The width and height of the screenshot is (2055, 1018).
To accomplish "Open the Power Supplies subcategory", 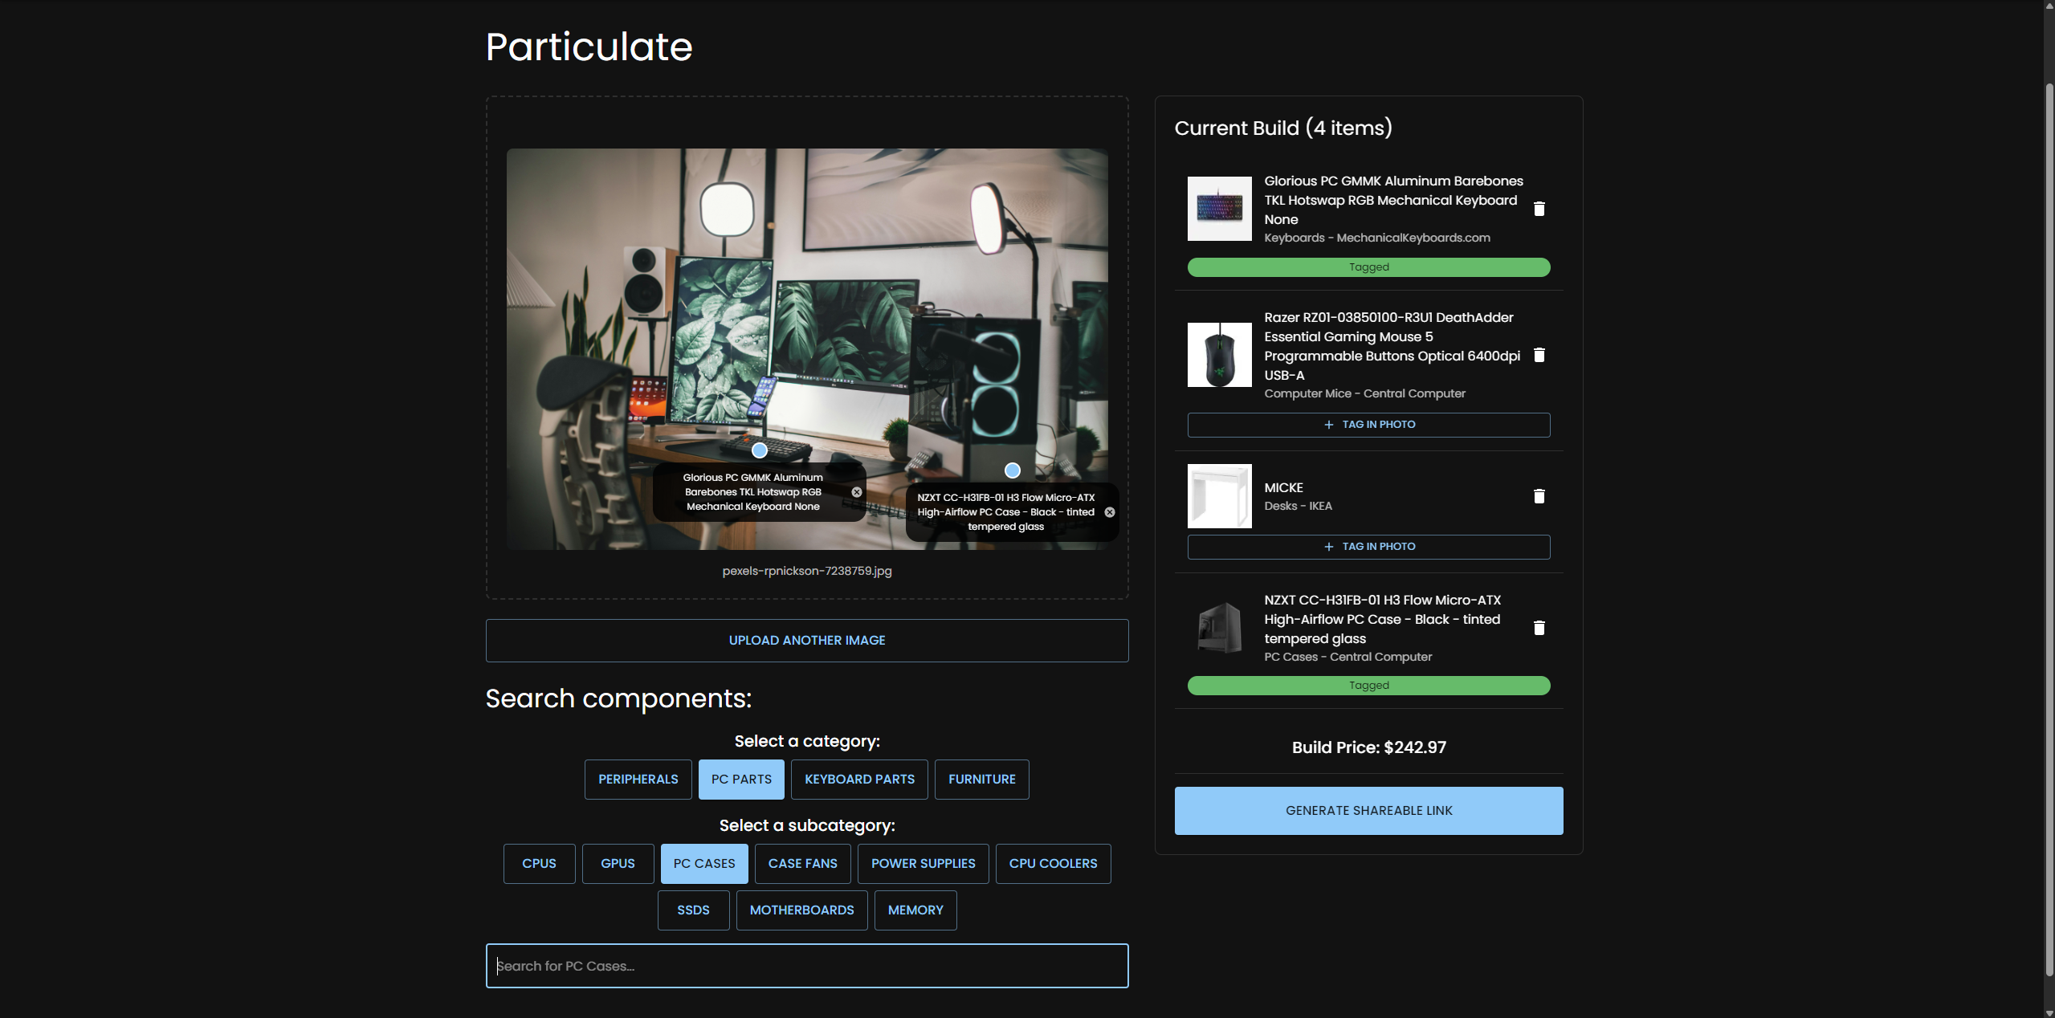I will (x=923, y=864).
